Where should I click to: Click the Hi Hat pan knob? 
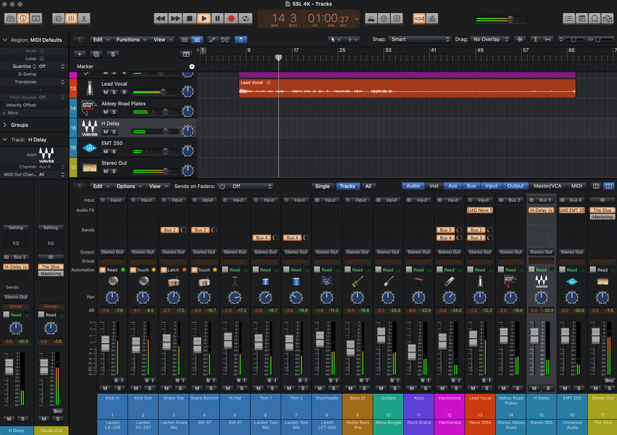(x=235, y=298)
